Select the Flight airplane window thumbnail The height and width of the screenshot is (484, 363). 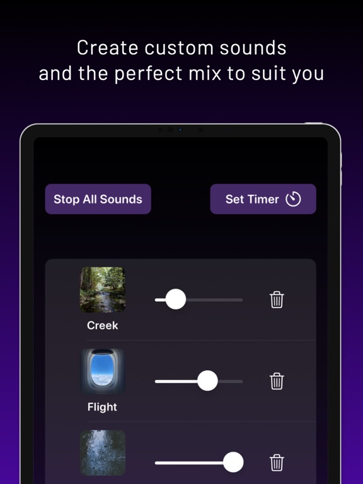pos(103,371)
